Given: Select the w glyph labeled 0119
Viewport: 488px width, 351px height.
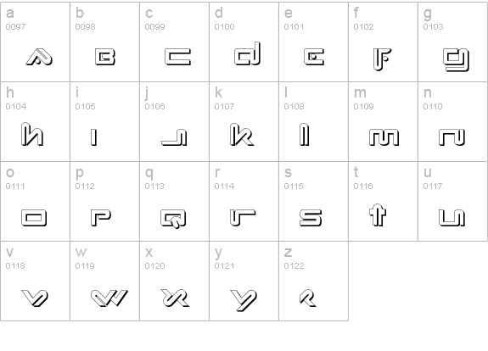Looking at the screenshot, I should pos(105,281).
